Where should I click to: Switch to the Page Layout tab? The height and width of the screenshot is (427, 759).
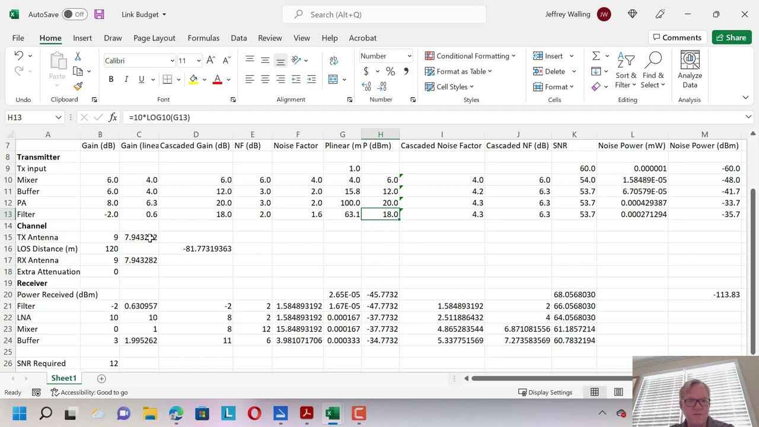[154, 38]
